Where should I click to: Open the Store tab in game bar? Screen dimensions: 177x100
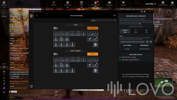click(123, 3)
